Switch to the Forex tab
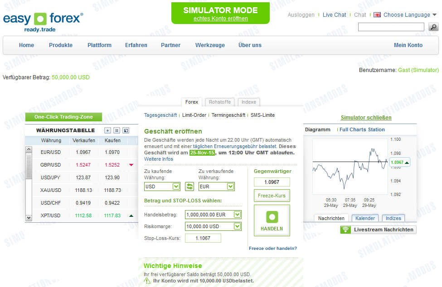 click(x=192, y=102)
